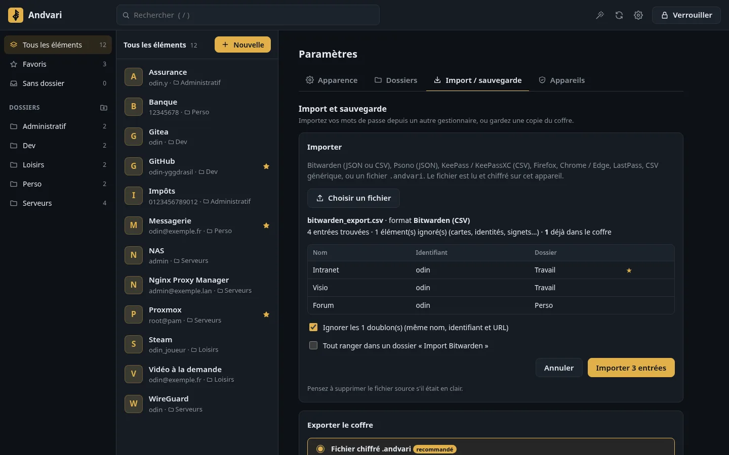Open the Dev folder

[x=58, y=146]
